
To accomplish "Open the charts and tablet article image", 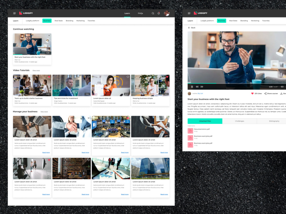I will 111,169.
